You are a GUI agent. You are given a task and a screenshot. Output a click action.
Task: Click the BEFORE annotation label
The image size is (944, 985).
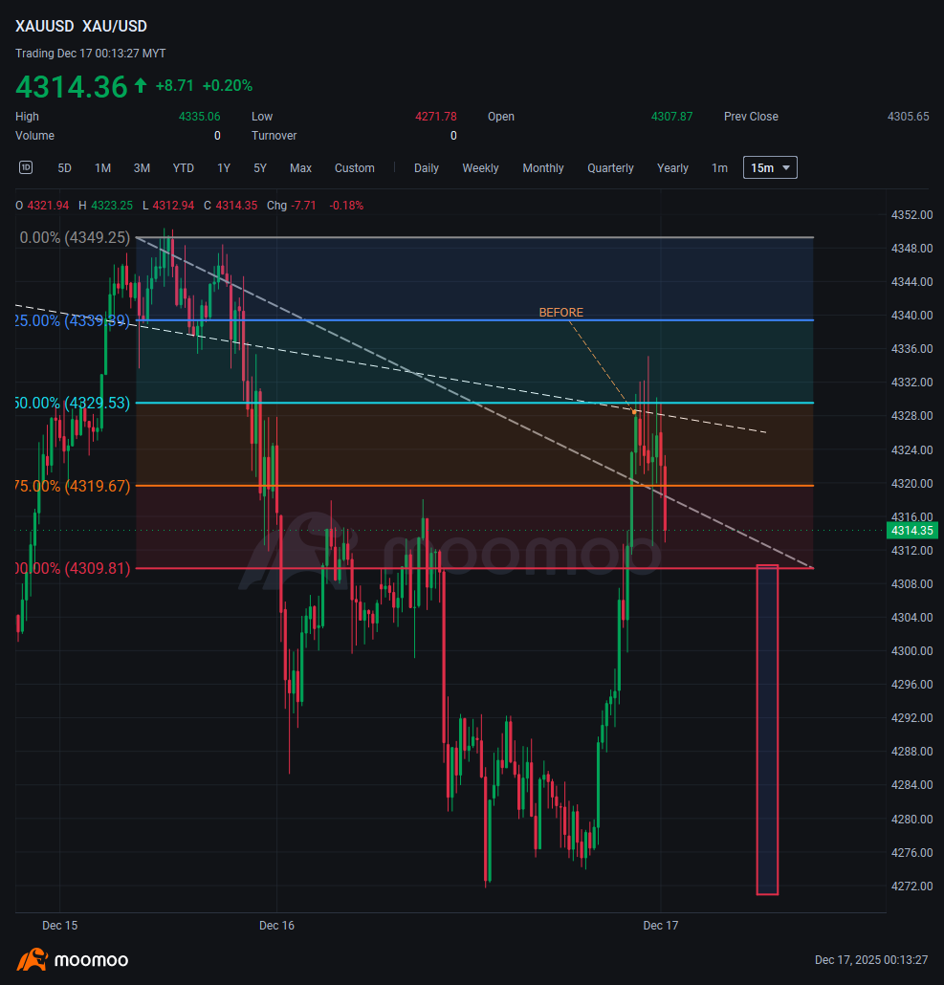tap(560, 313)
